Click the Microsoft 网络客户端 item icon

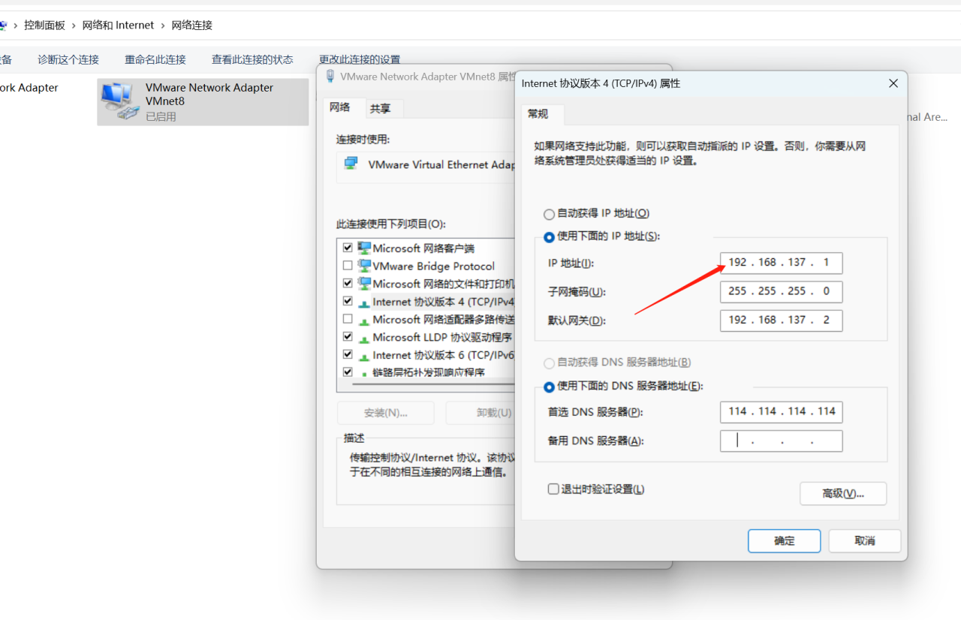[x=365, y=248]
